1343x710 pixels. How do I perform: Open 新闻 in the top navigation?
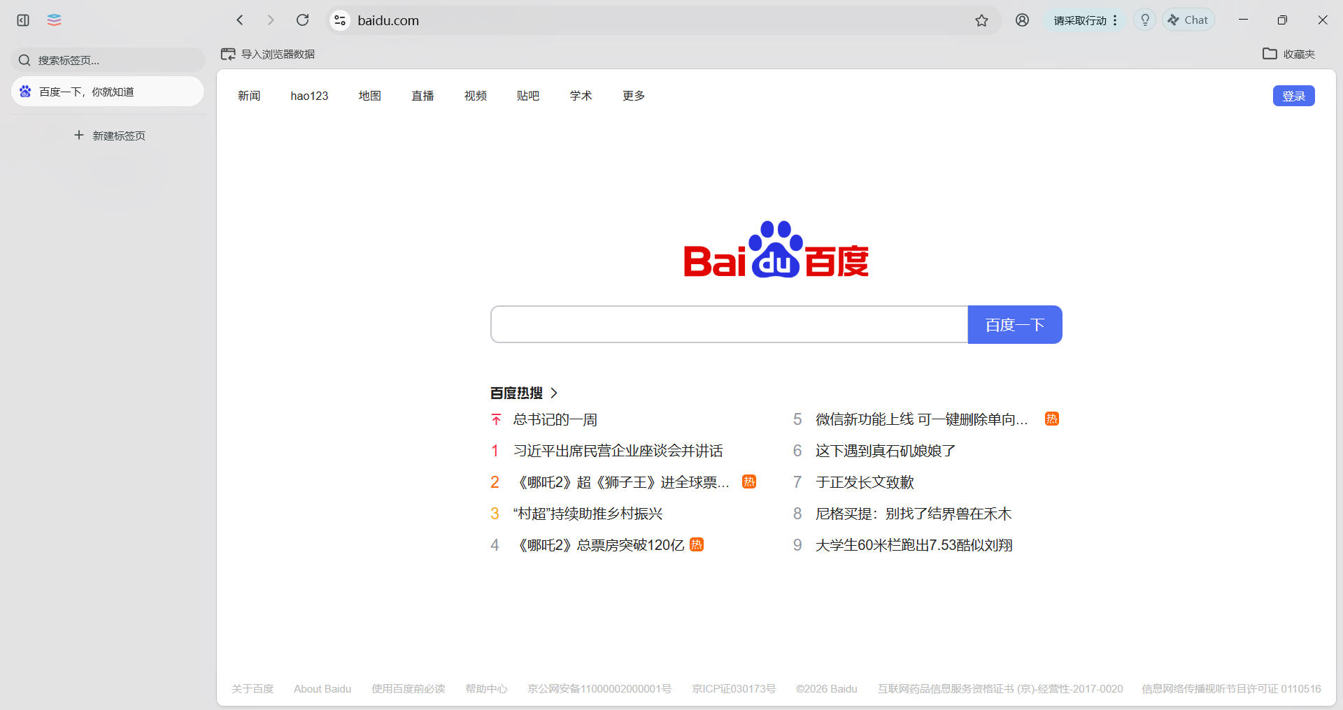(249, 96)
